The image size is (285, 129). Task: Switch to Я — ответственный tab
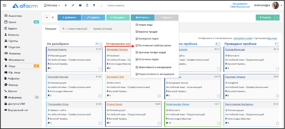[x=75, y=29]
